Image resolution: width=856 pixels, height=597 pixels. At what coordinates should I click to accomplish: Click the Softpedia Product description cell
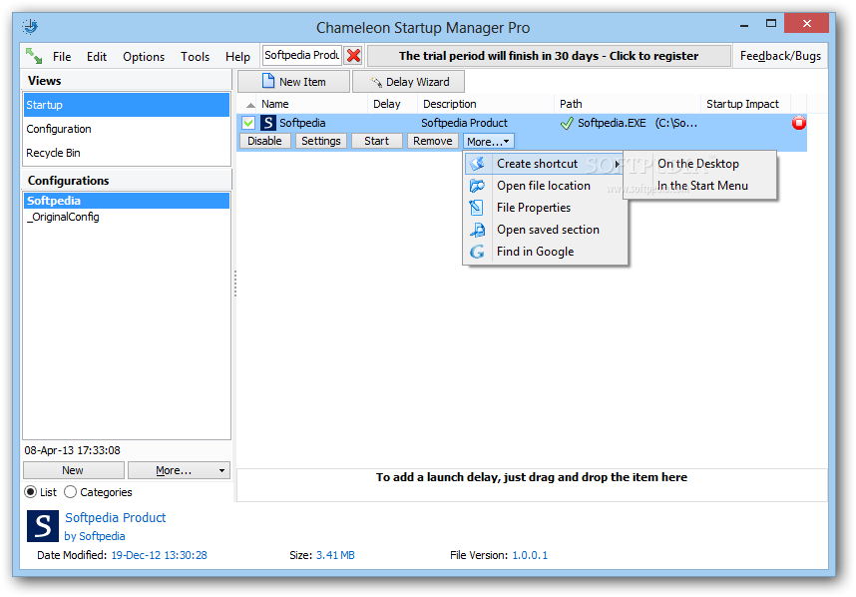(x=464, y=123)
